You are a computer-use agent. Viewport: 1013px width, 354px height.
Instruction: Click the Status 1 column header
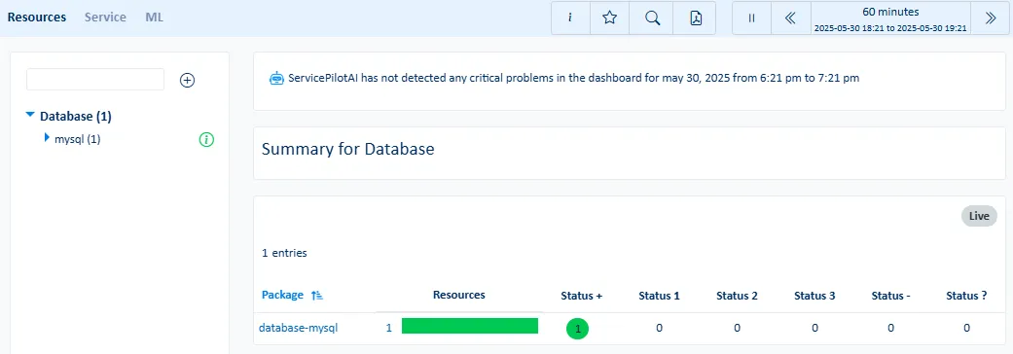(659, 296)
